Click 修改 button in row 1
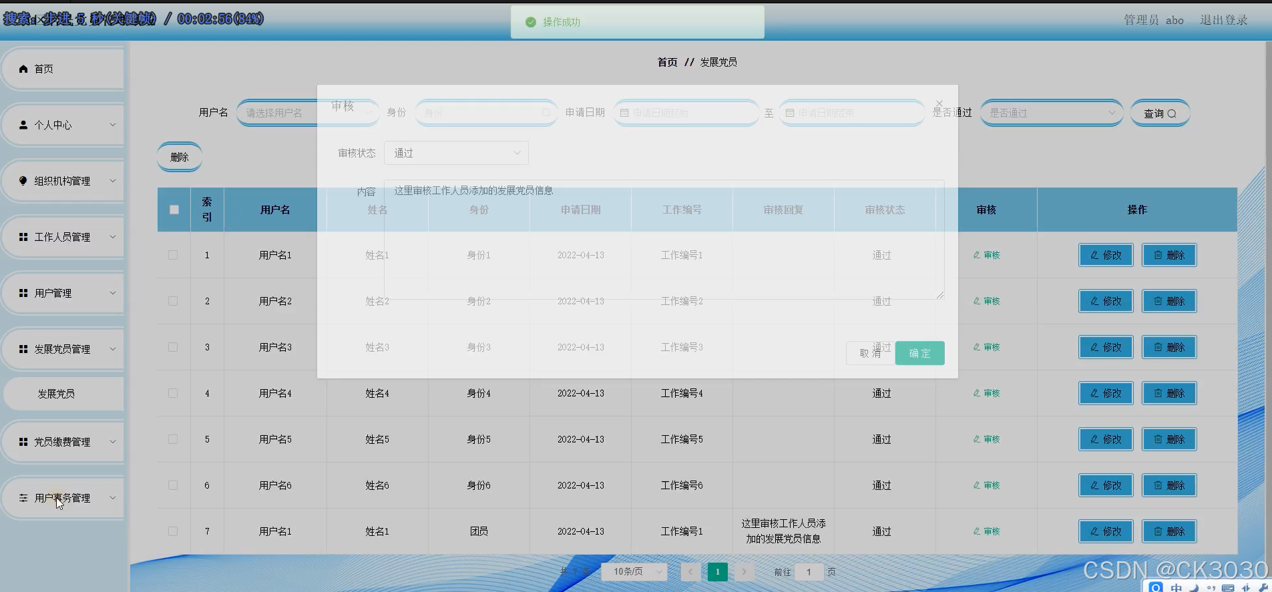The image size is (1272, 592). click(1106, 255)
